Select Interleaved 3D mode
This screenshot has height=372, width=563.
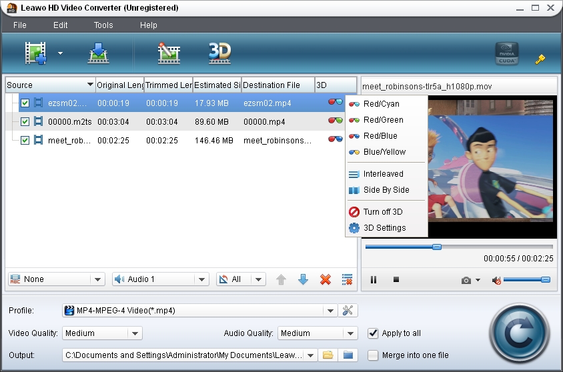[x=386, y=174]
